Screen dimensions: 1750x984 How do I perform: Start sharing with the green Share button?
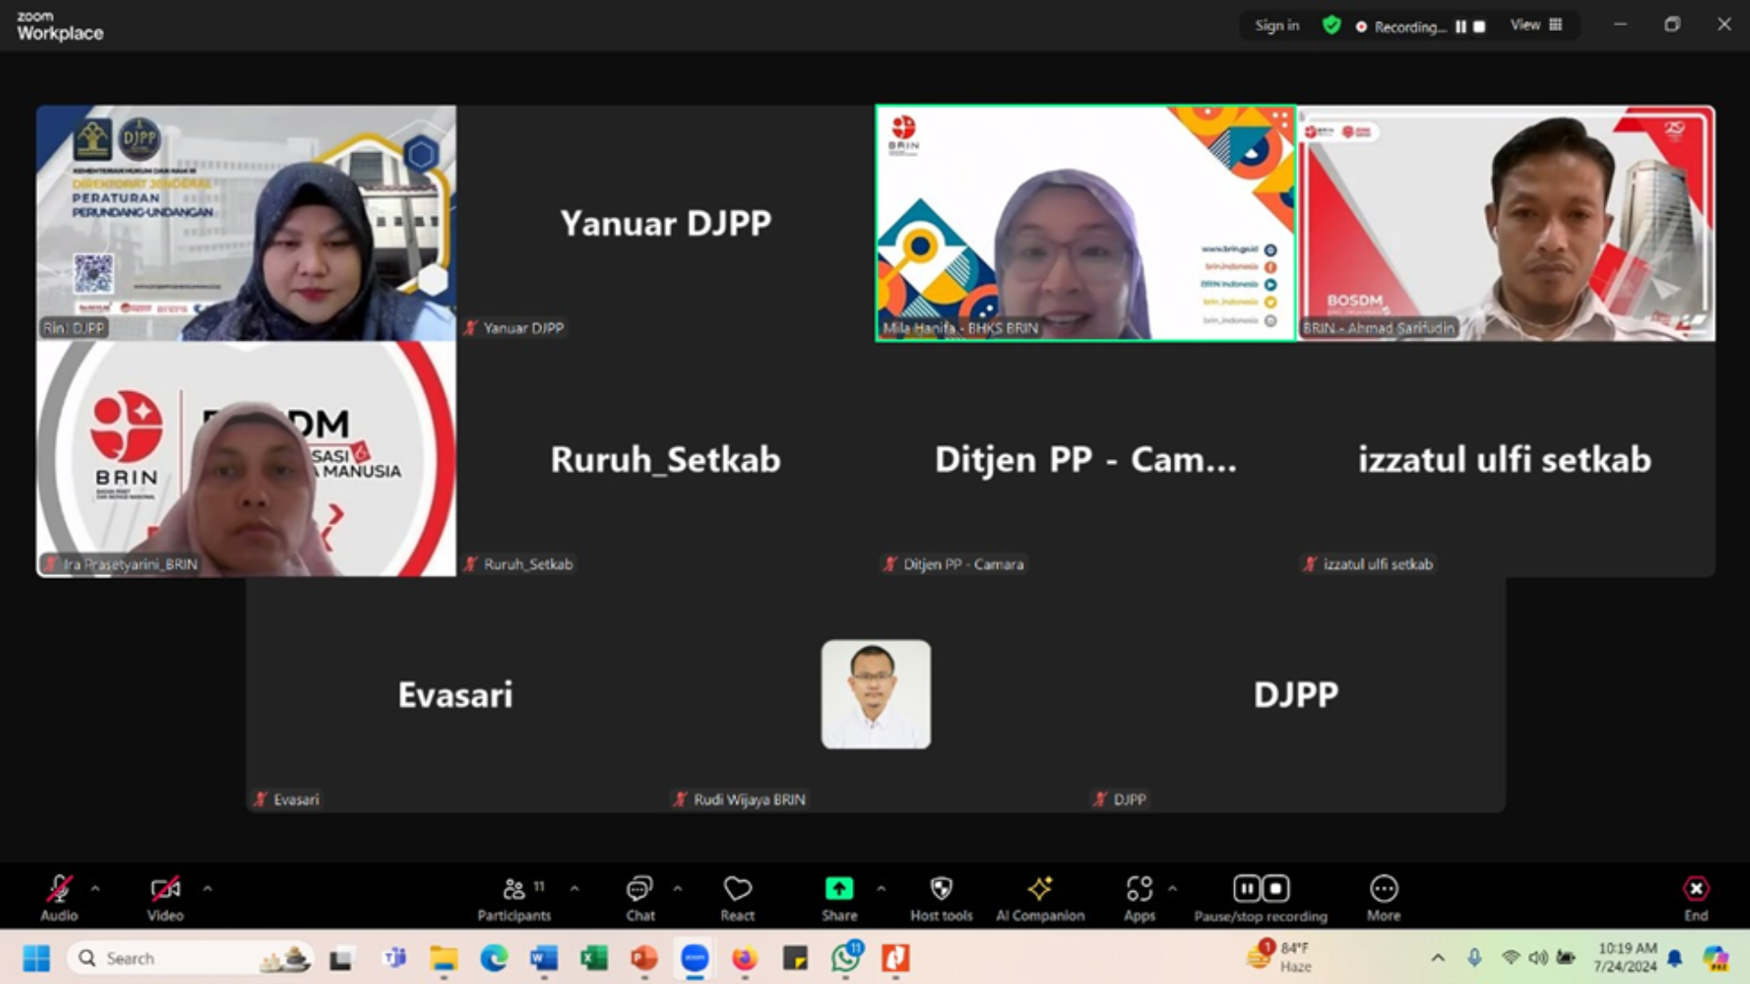coord(839,897)
